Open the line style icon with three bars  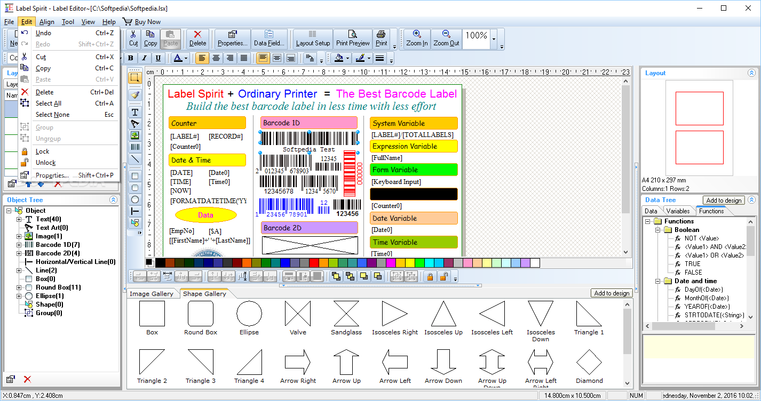pyautogui.click(x=379, y=58)
